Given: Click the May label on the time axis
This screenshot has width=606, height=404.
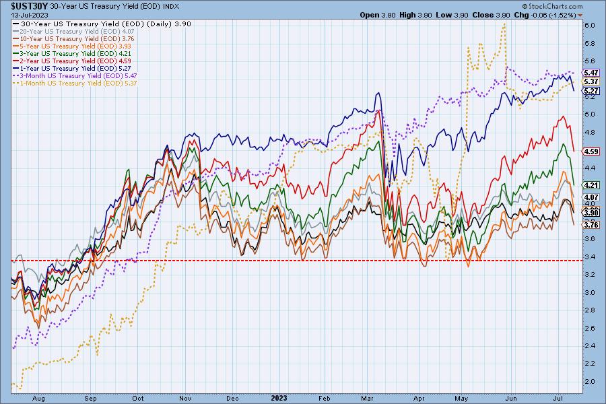Looking at the screenshot, I should [461, 399].
